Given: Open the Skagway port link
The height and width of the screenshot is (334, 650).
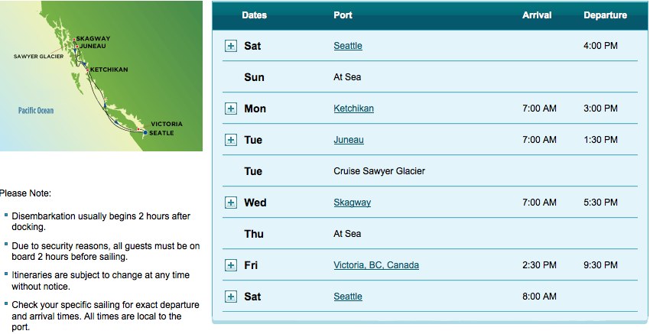Looking at the screenshot, I should coord(353,203).
